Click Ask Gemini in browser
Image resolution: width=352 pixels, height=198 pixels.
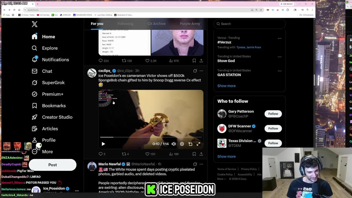(x=286, y=4)
